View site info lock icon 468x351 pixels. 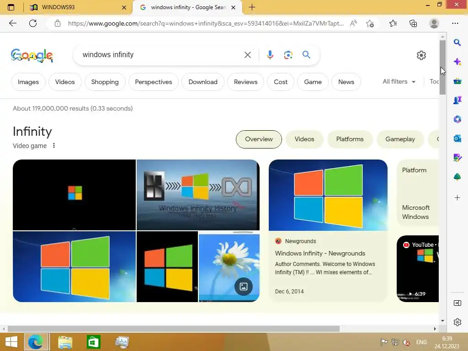point(58,23)
